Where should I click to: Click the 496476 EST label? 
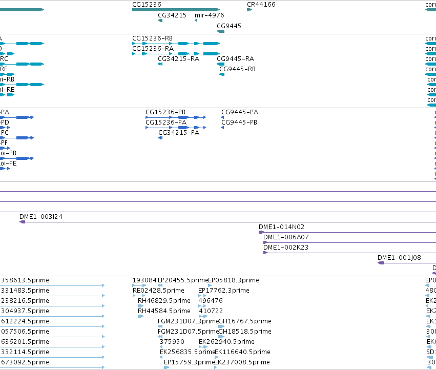click(x=211, y=301)
